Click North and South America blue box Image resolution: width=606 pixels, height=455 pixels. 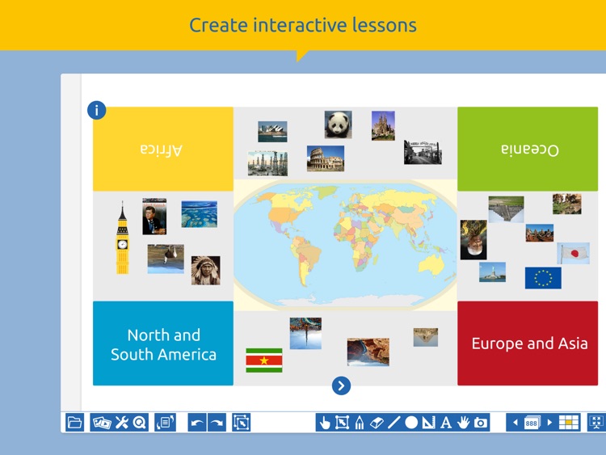tap(163, 343)
